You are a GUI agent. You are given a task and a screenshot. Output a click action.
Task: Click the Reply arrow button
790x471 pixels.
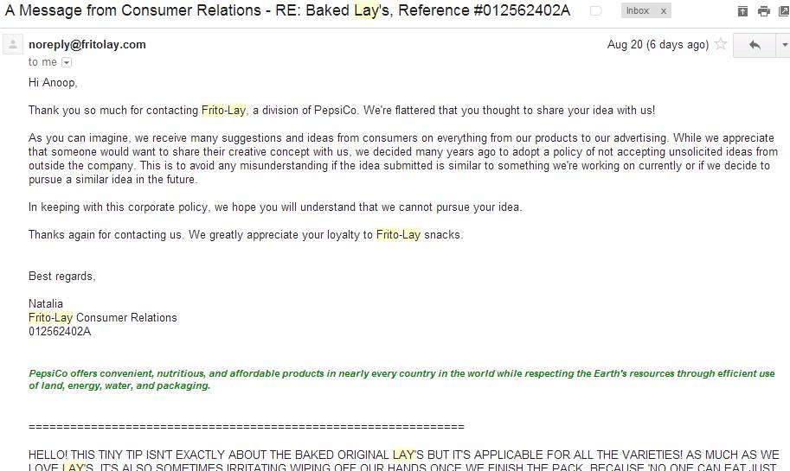[754, 45]
